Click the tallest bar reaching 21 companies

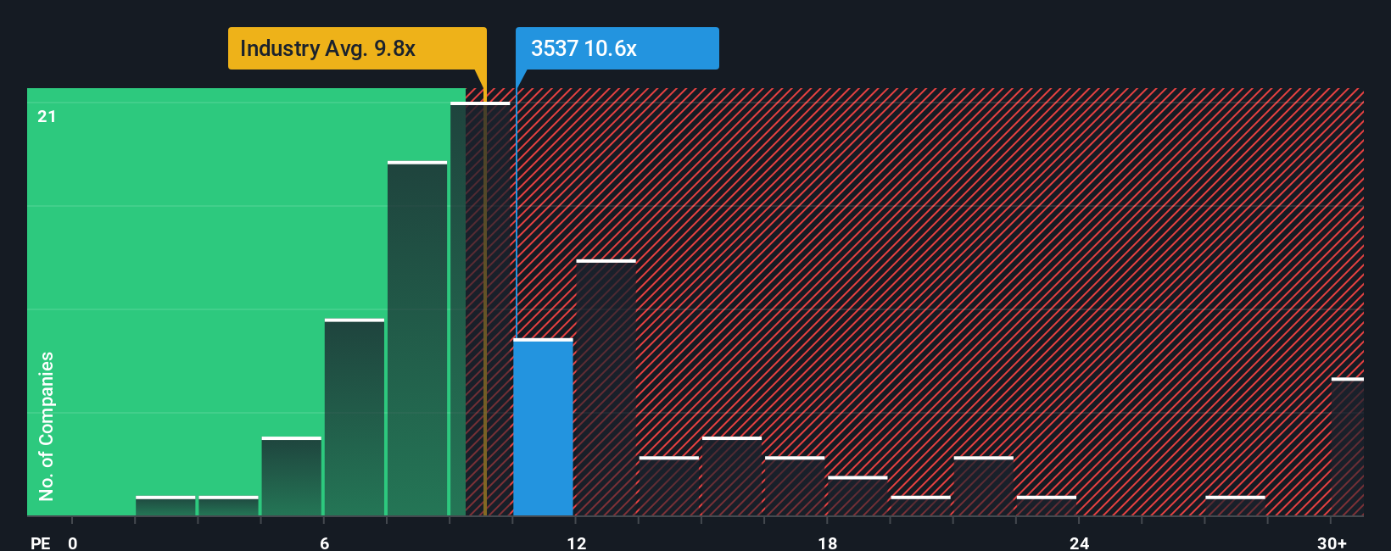coord(480,309)
